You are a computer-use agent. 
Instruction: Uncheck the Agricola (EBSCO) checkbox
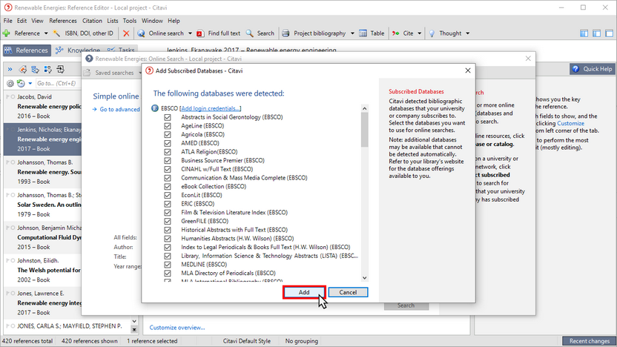click(168, 134)
